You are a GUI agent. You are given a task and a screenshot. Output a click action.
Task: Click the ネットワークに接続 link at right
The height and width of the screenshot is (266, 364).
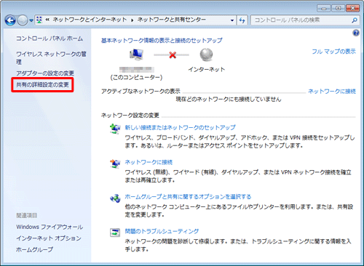[x=332, y=92]
